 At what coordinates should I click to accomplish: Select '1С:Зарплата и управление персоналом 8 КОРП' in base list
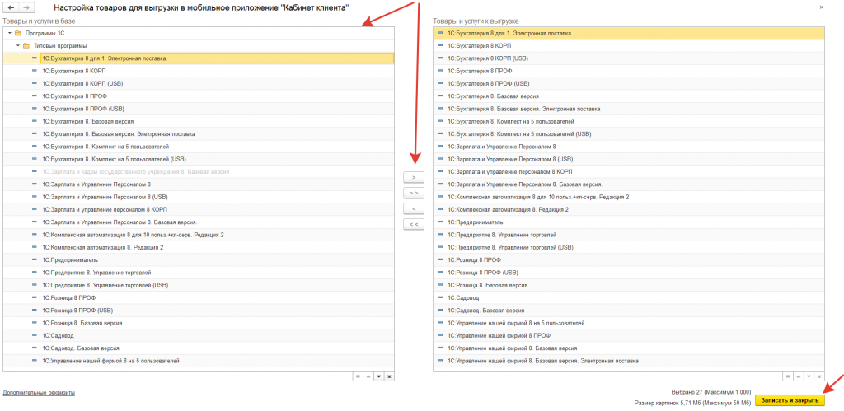[199, 210]
